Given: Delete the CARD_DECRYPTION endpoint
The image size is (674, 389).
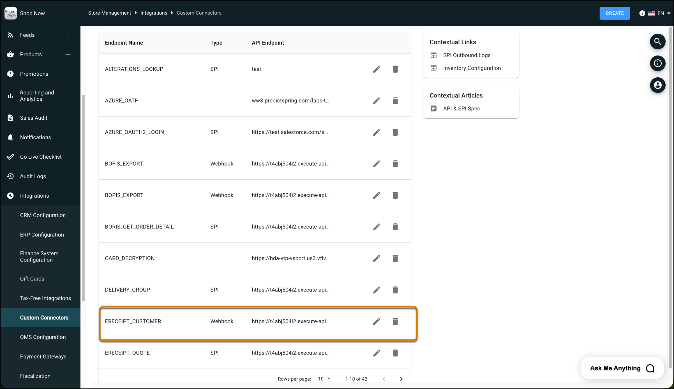Looking at the screenshot, I should point(395,258).
